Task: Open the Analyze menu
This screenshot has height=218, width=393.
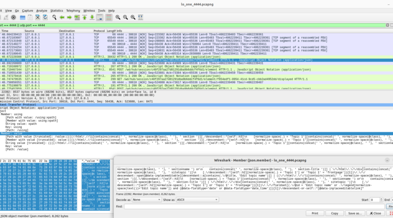Action: (42, 10)
